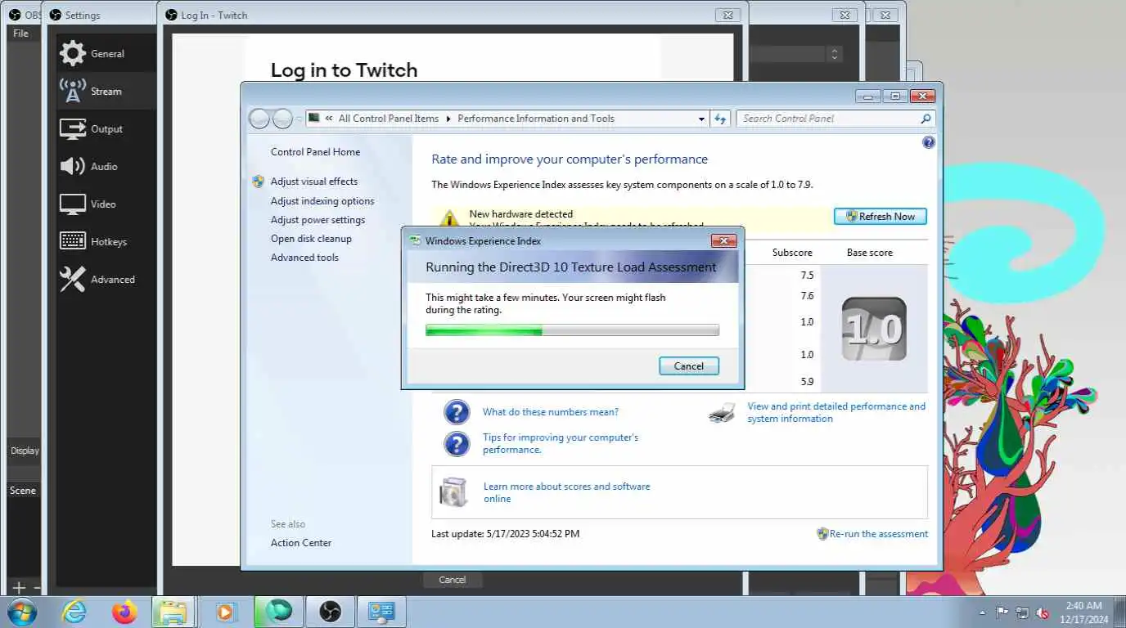Viewport: 1126px width, 628px height.
Task: Open General settings in OBS Settings
Action: (106, 54)
